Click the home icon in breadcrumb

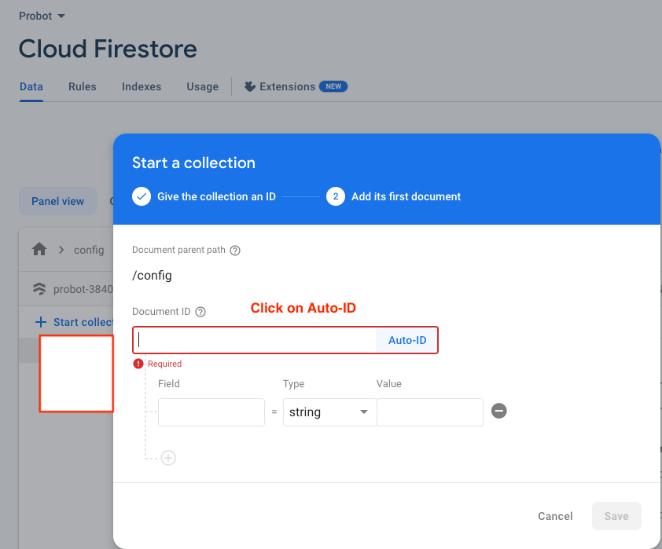[x=39, y=249]
